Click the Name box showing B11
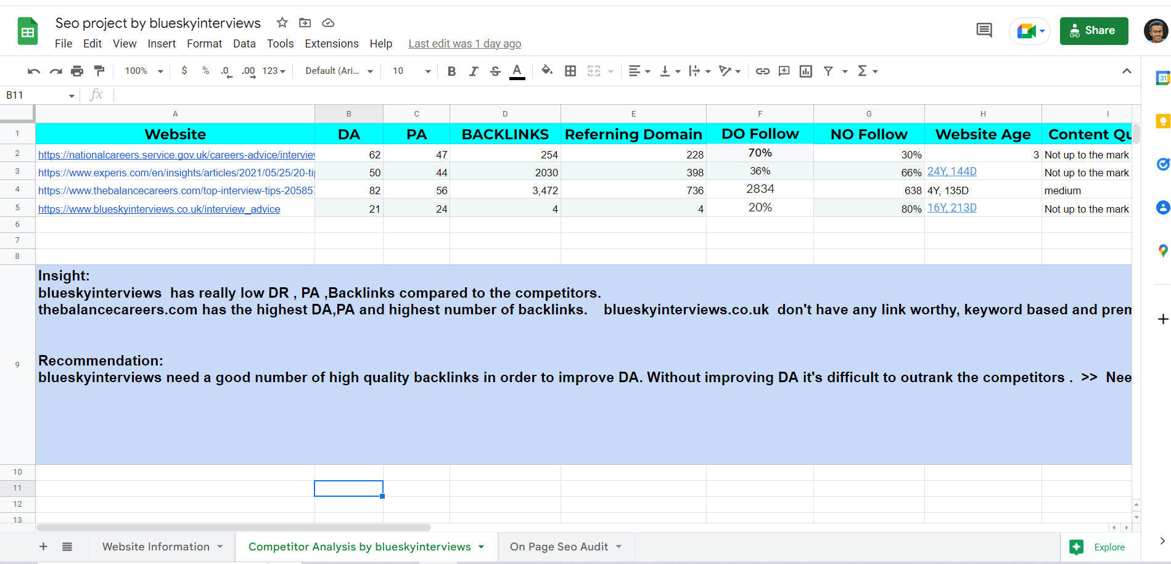This screenshot has height=564, width=1171. tap(41, 95)
